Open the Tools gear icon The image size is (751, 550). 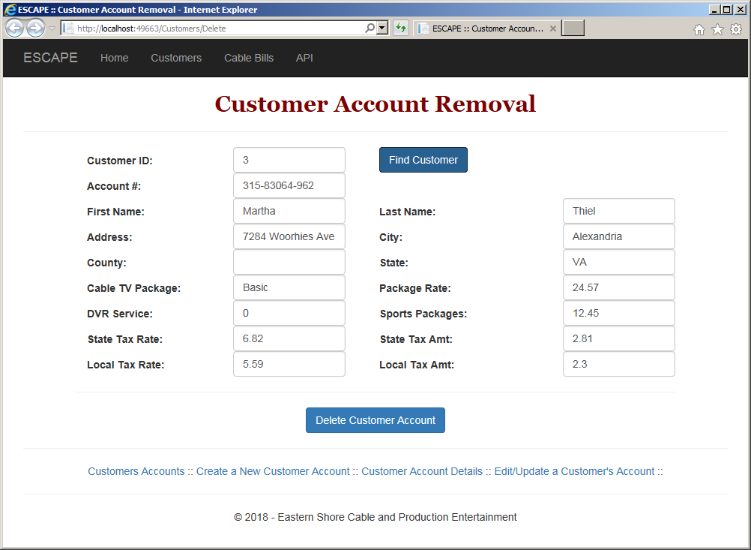tap(736, 30)
